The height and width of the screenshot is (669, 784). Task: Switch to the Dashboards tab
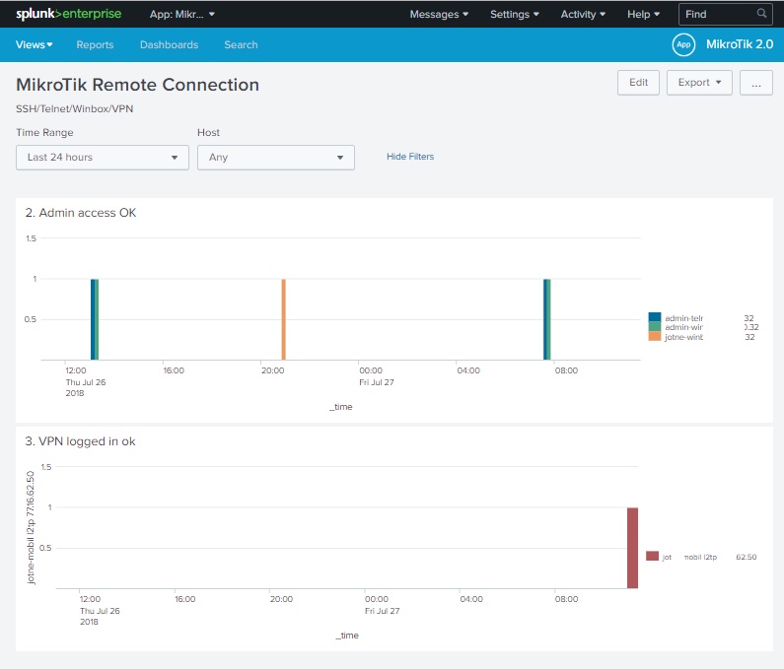pyautogui.click(x=169, y=45)
